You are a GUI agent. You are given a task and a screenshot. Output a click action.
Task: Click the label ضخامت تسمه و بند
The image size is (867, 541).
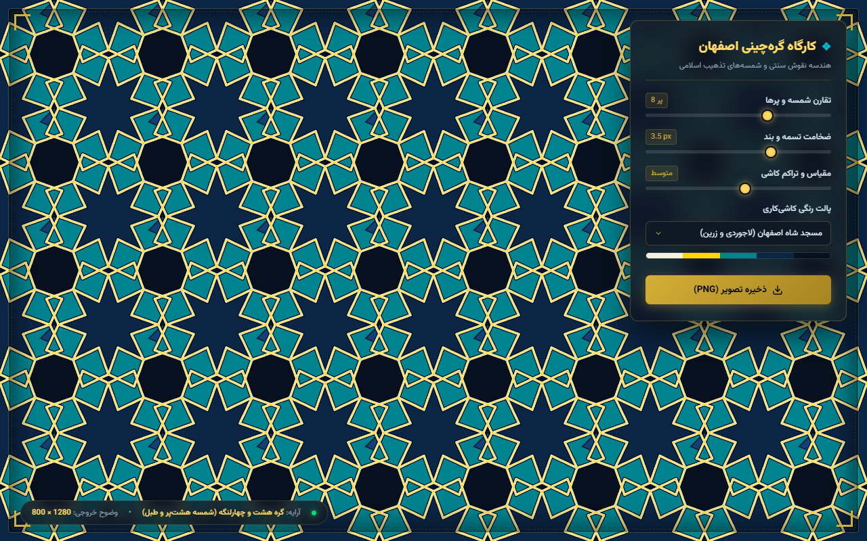click(x=798, y=137)
